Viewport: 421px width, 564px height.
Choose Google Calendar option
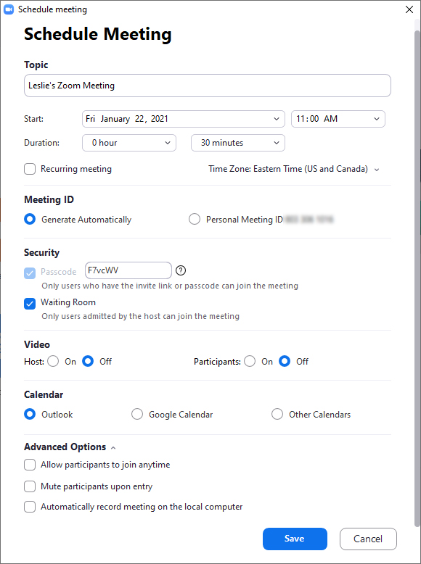click(x=137, y=415)
